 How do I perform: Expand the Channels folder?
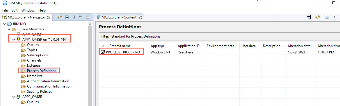click(19, 60)
